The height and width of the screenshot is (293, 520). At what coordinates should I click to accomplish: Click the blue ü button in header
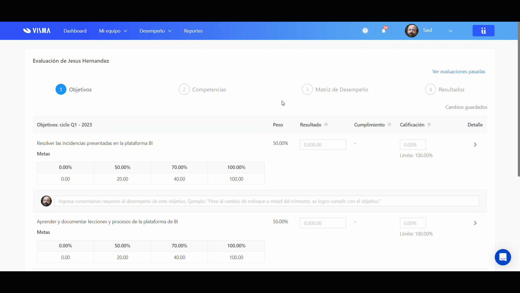[483, 31]
